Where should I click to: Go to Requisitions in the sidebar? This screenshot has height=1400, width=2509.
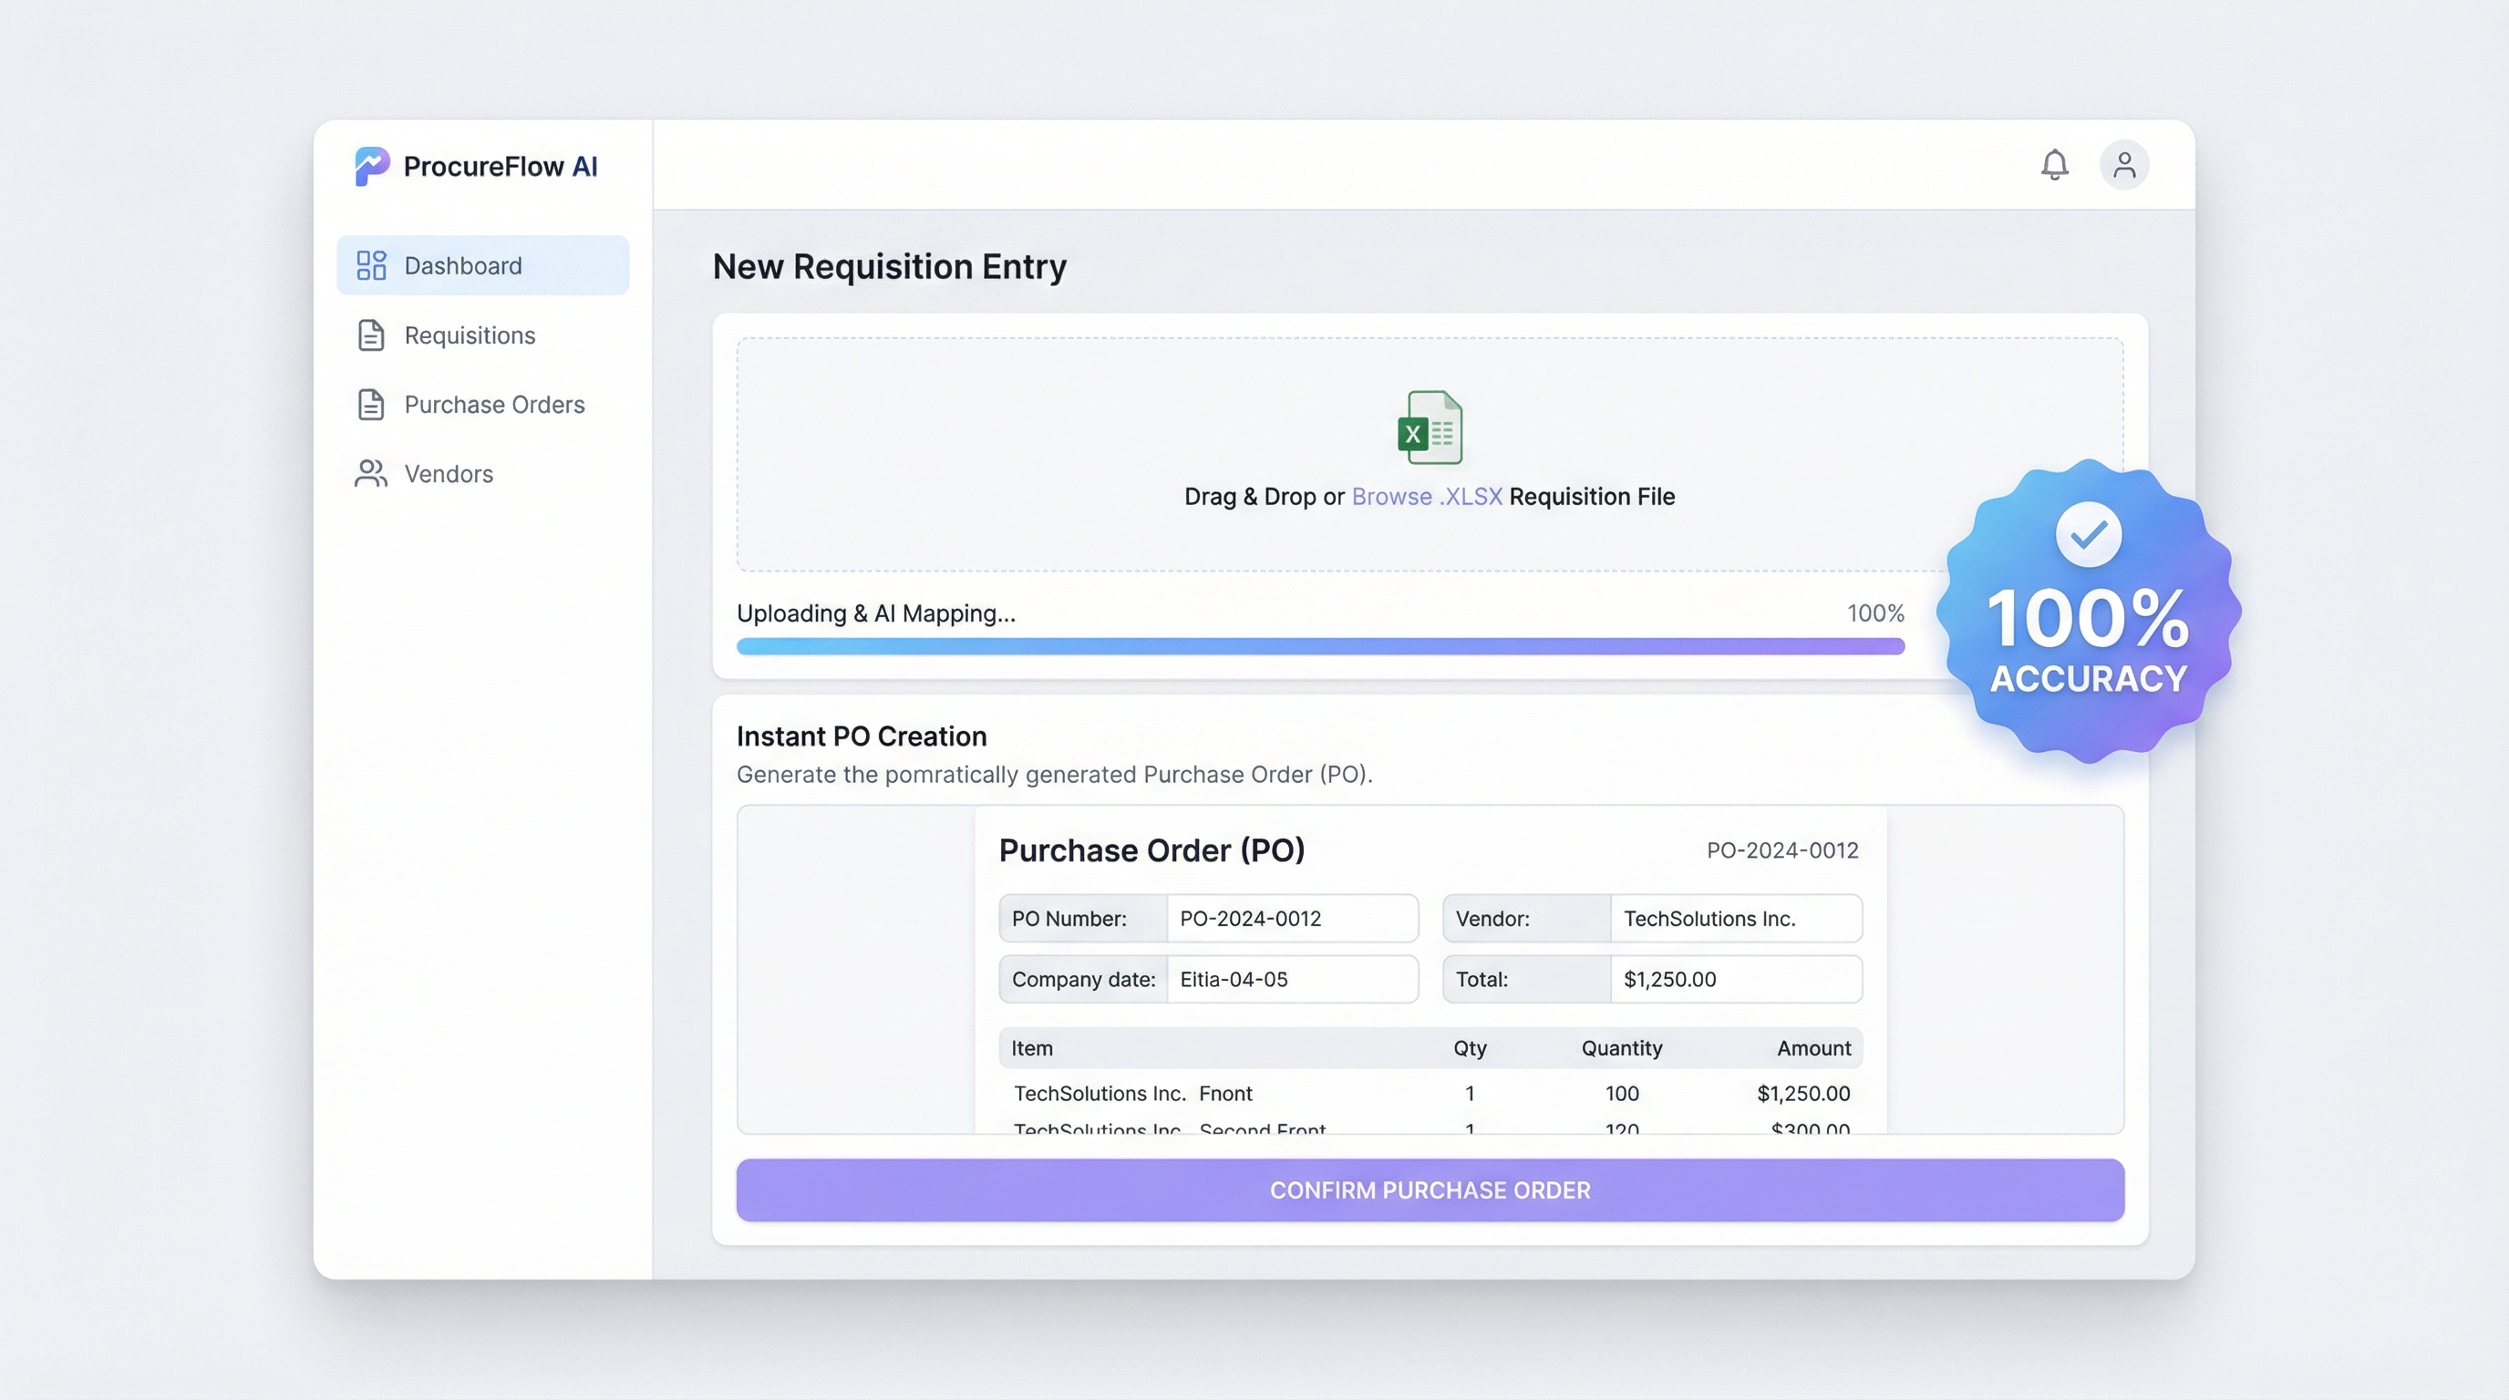click(x=470, y=335)
